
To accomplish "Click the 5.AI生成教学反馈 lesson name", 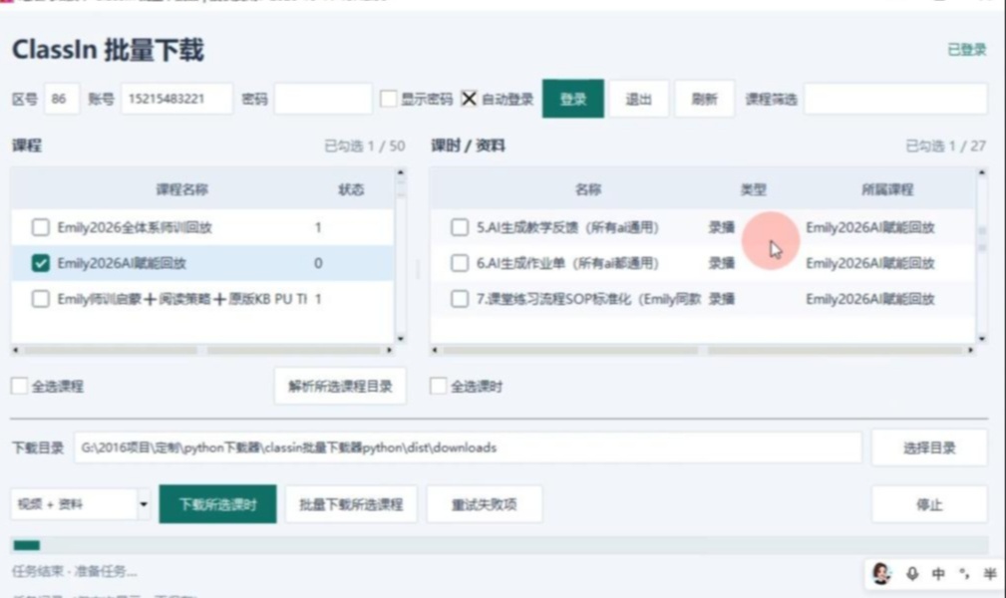I will [x=567, y=227].
